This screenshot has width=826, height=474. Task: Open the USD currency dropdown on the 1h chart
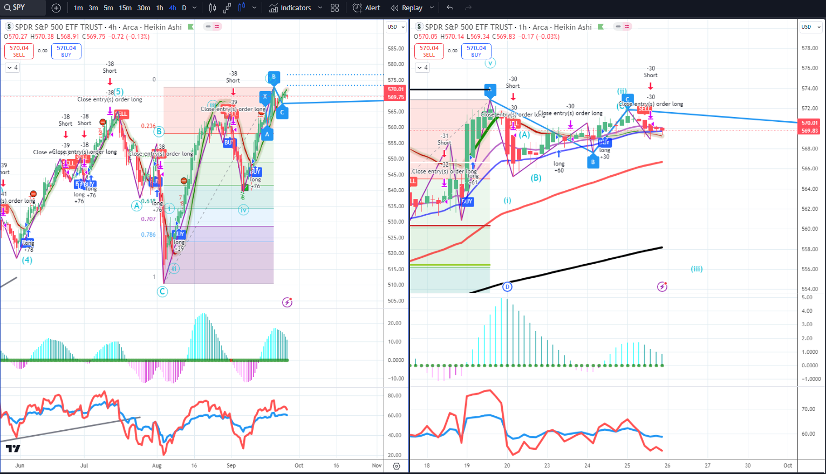coord(811,27)
